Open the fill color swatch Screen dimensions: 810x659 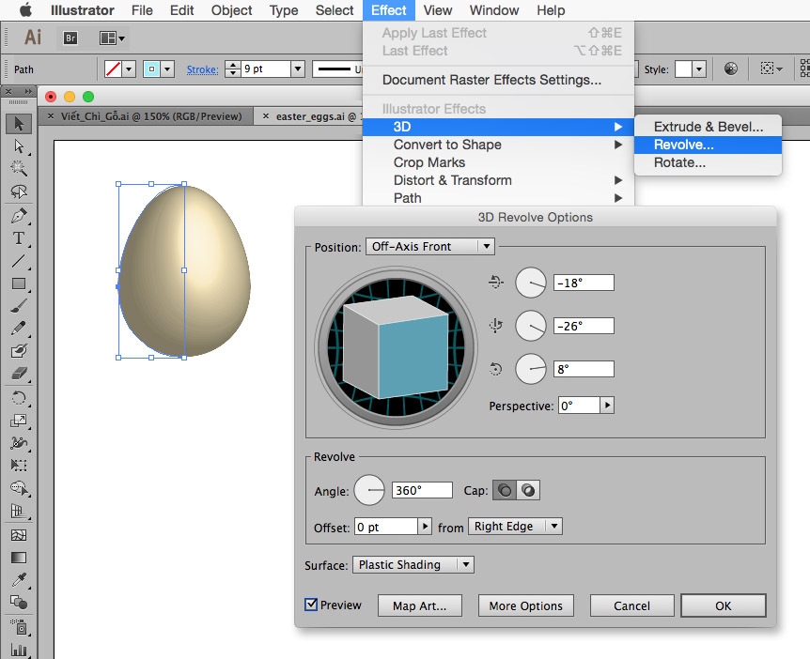pyautogui.click(x=116, y=69)
